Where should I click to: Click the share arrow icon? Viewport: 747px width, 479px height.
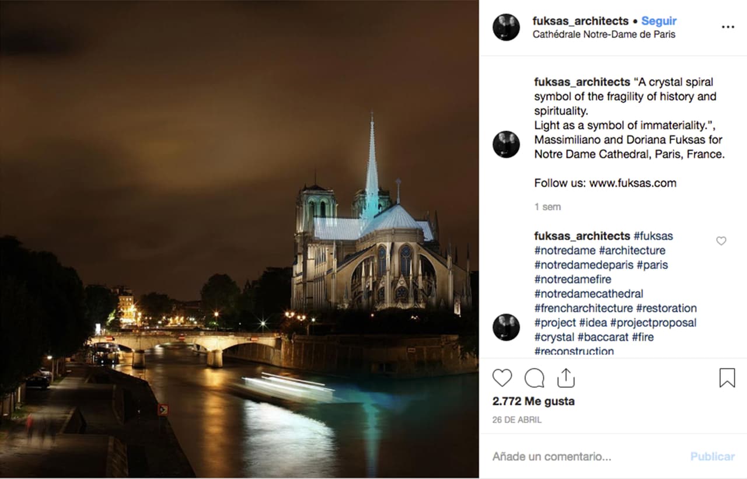566,377
